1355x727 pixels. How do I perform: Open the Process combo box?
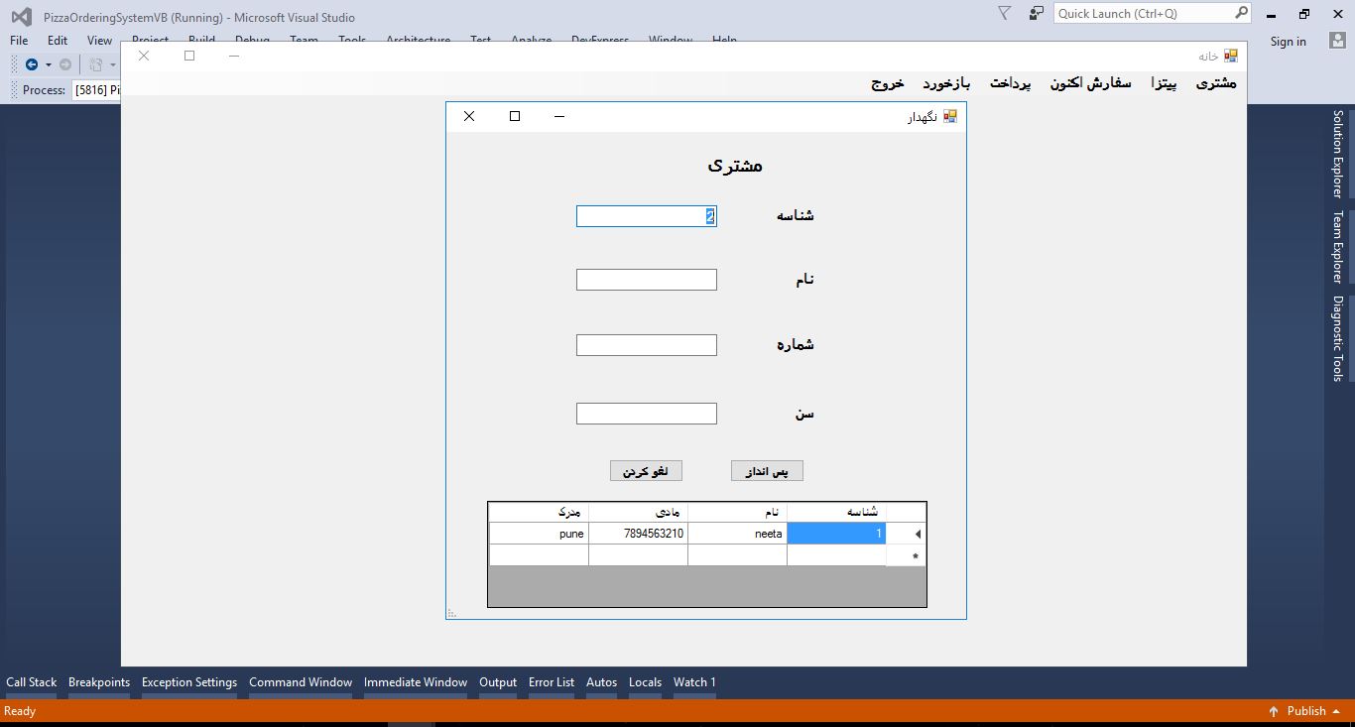pos(98,89)
